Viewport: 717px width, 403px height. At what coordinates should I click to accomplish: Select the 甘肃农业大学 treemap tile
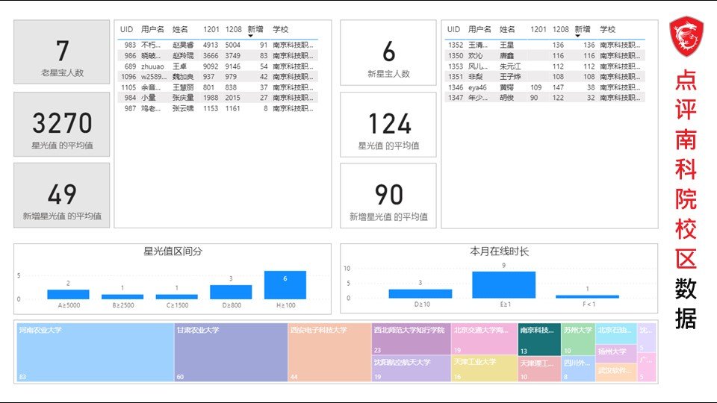pyautogui.click(x=231, y=353)
